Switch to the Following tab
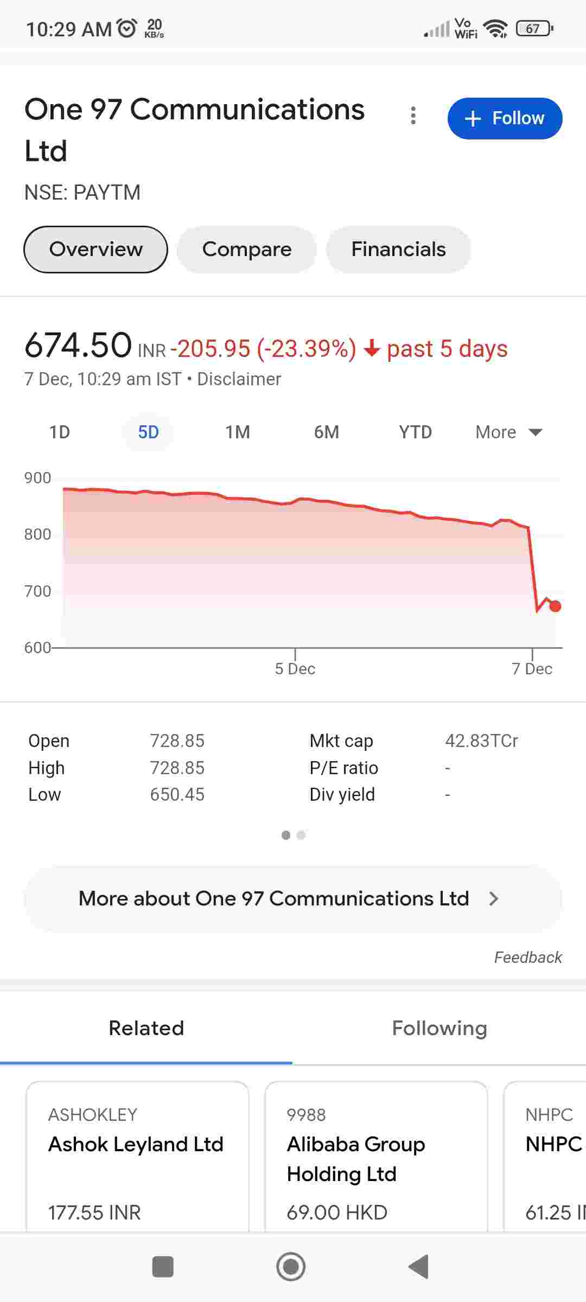 point(439,1028)
